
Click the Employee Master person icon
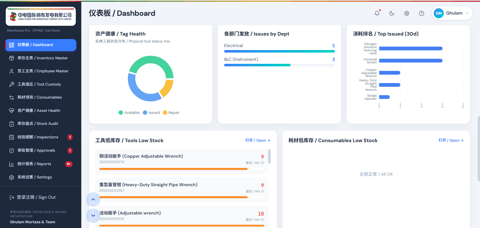[x=12, y=71]
